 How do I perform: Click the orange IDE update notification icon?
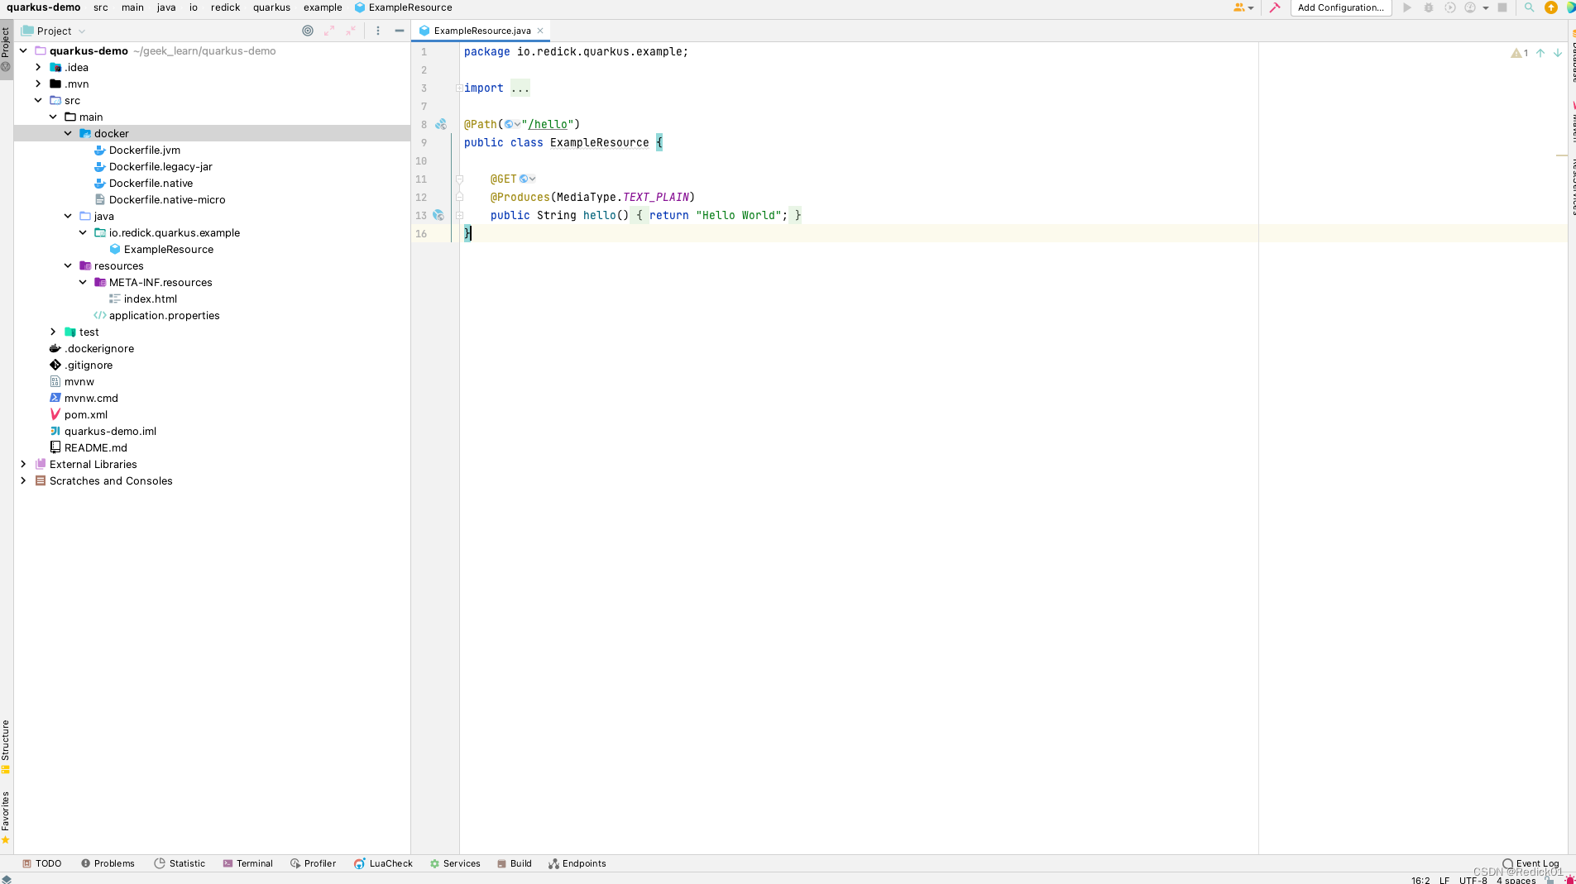pos(1551,7)
